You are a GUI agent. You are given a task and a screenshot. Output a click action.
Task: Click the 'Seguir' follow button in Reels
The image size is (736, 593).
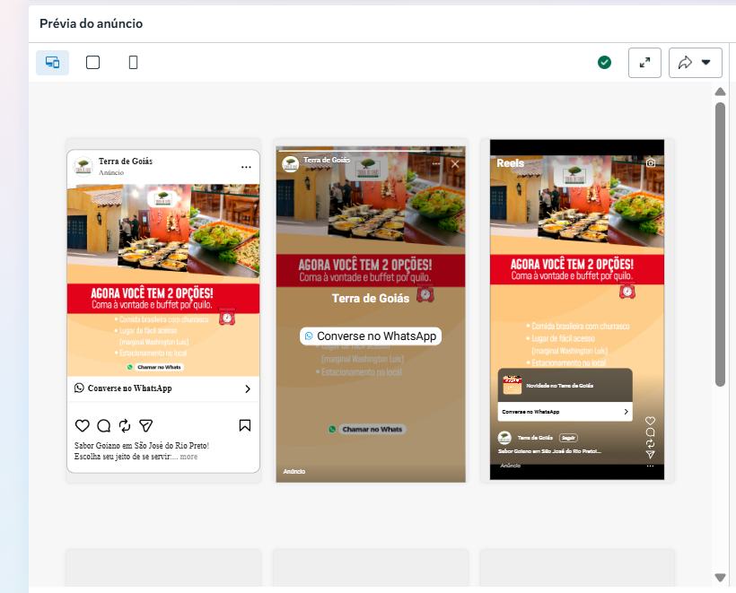point(568,438)
